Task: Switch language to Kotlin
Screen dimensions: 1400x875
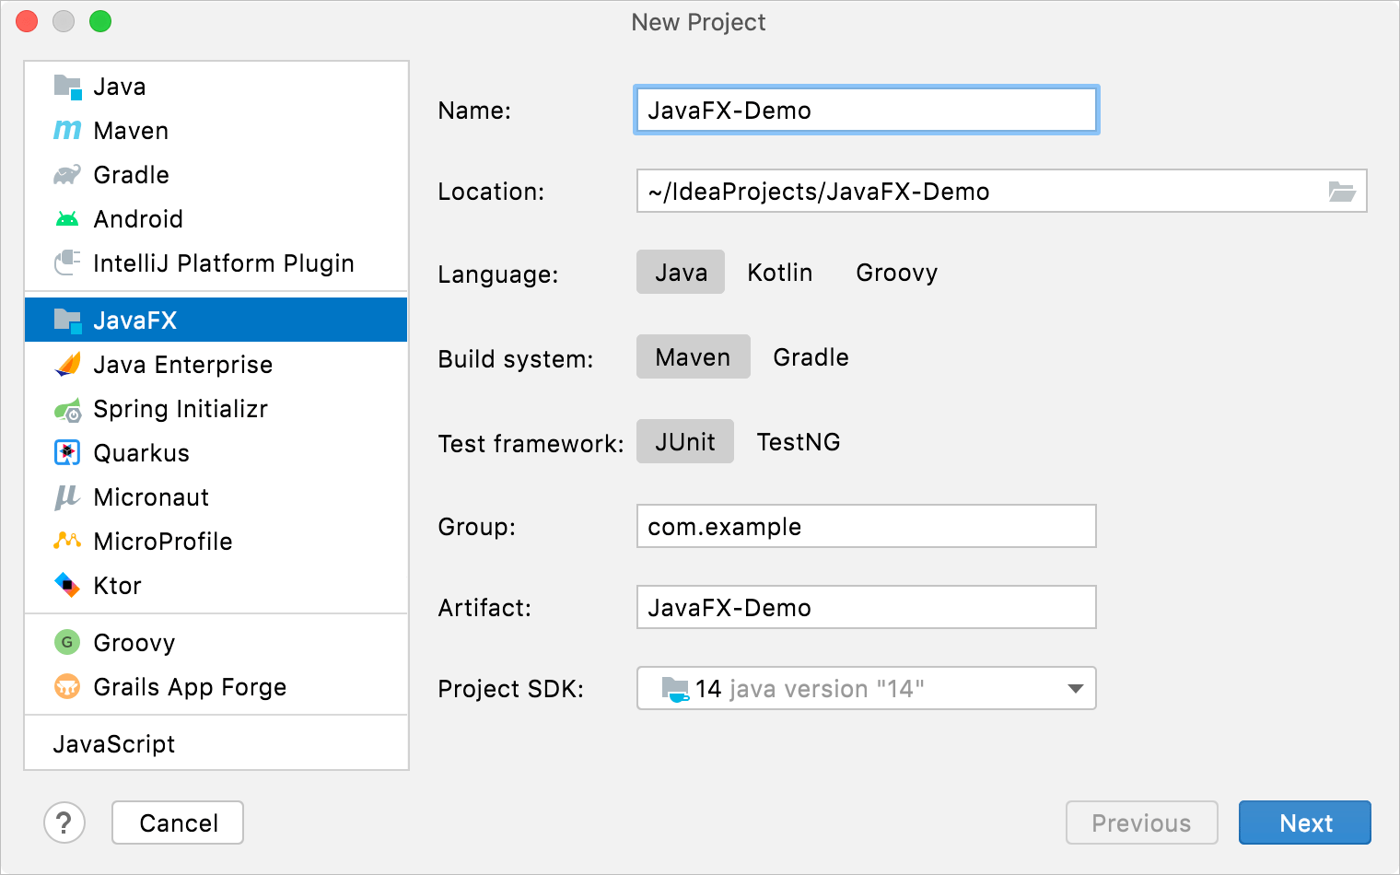Action: [779, 272]
